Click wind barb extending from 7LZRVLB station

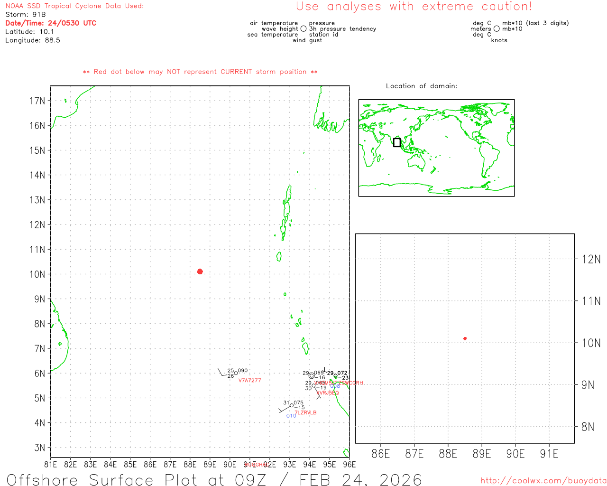(x=284, y=409)
